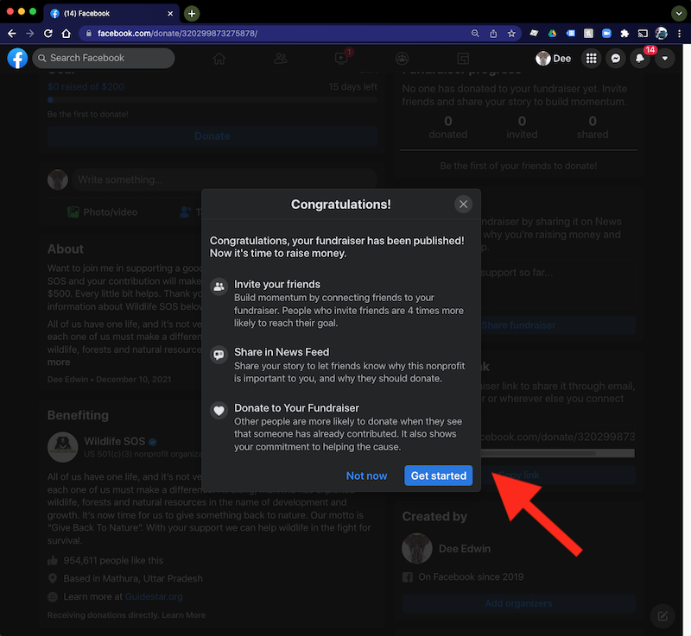Viewport: 691px width, 636px height.
Task: Open notifications bell with 14 badge
Action: pyautogui.click(x=640, y=59)
